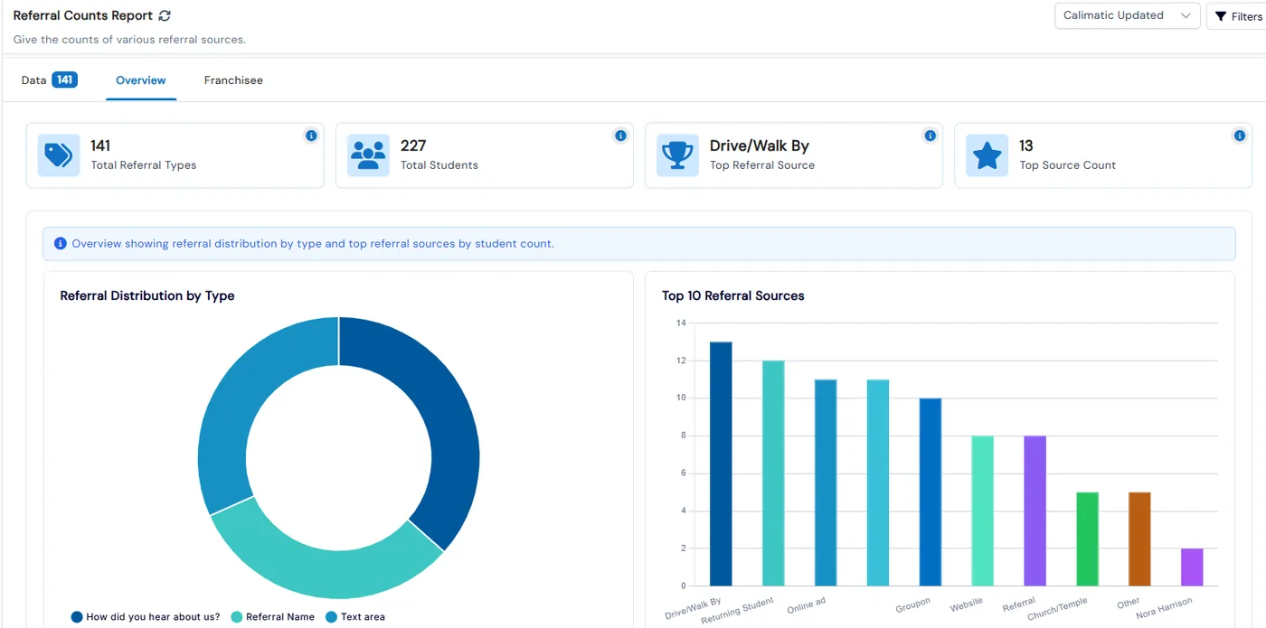1266x628 pixels.
Task: Click the '141' total referral types value
Action: coord(100,145)
